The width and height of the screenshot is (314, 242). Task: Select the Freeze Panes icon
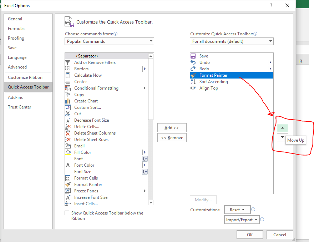(x=68, y=191)
